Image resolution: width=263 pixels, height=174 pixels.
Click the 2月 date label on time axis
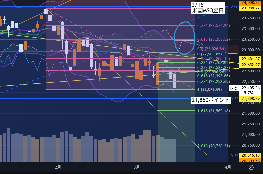point(58,167)
